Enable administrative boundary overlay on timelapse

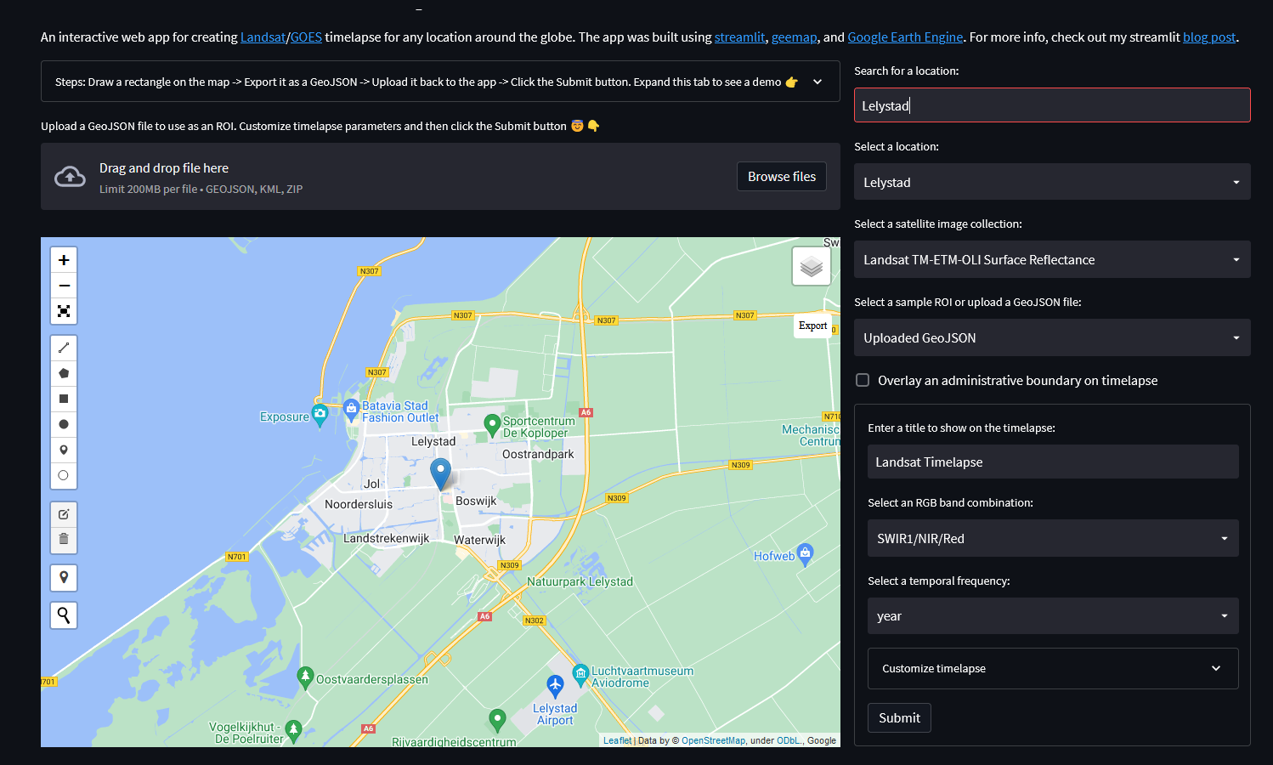point(863,380)
